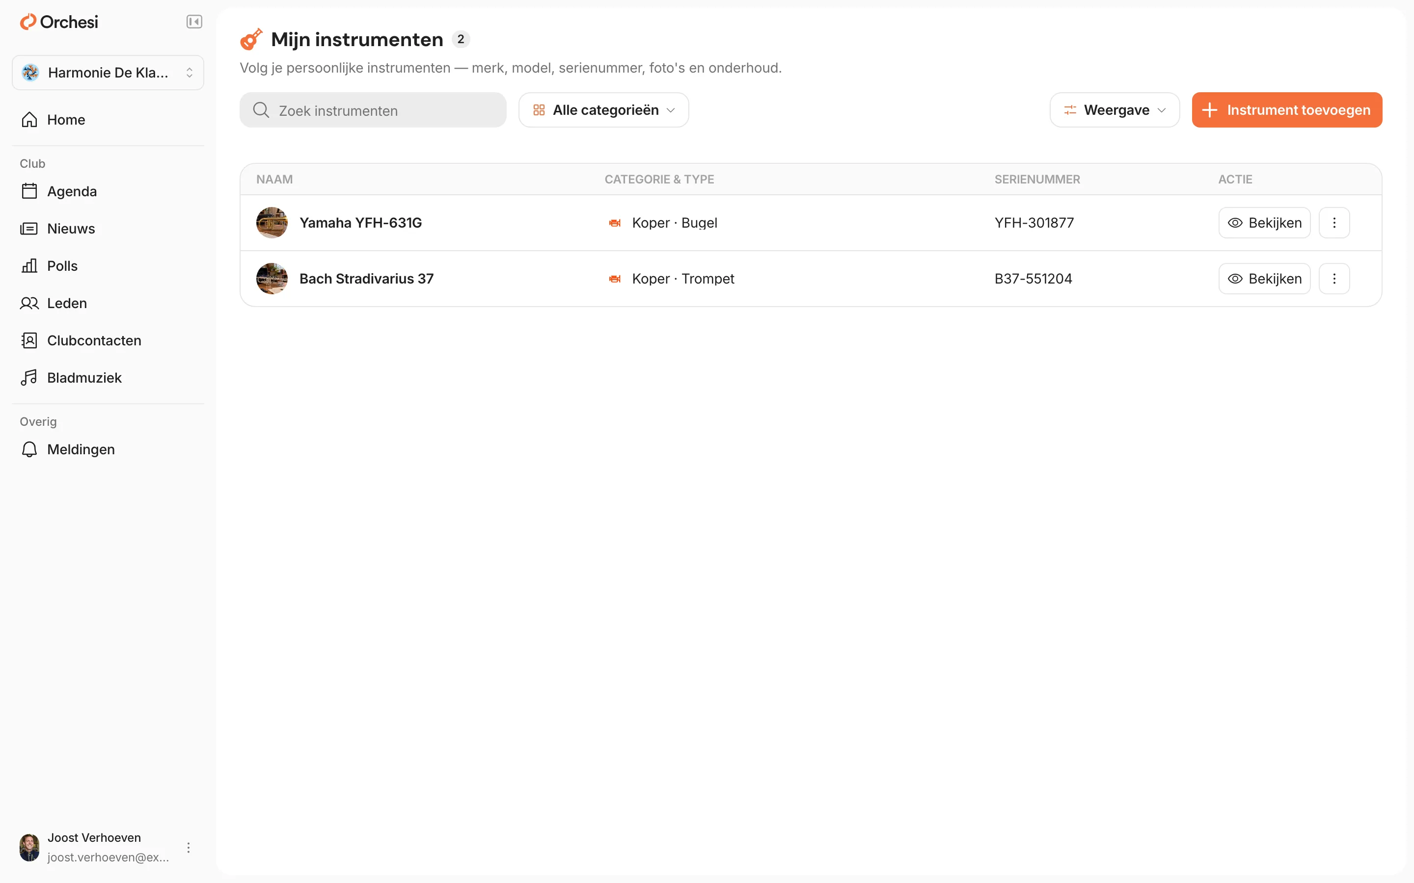The width and height of the screenshot is (1414, 883).
Task: Click the SERIENUMMER column header
Action: [x=1037, y=179]
